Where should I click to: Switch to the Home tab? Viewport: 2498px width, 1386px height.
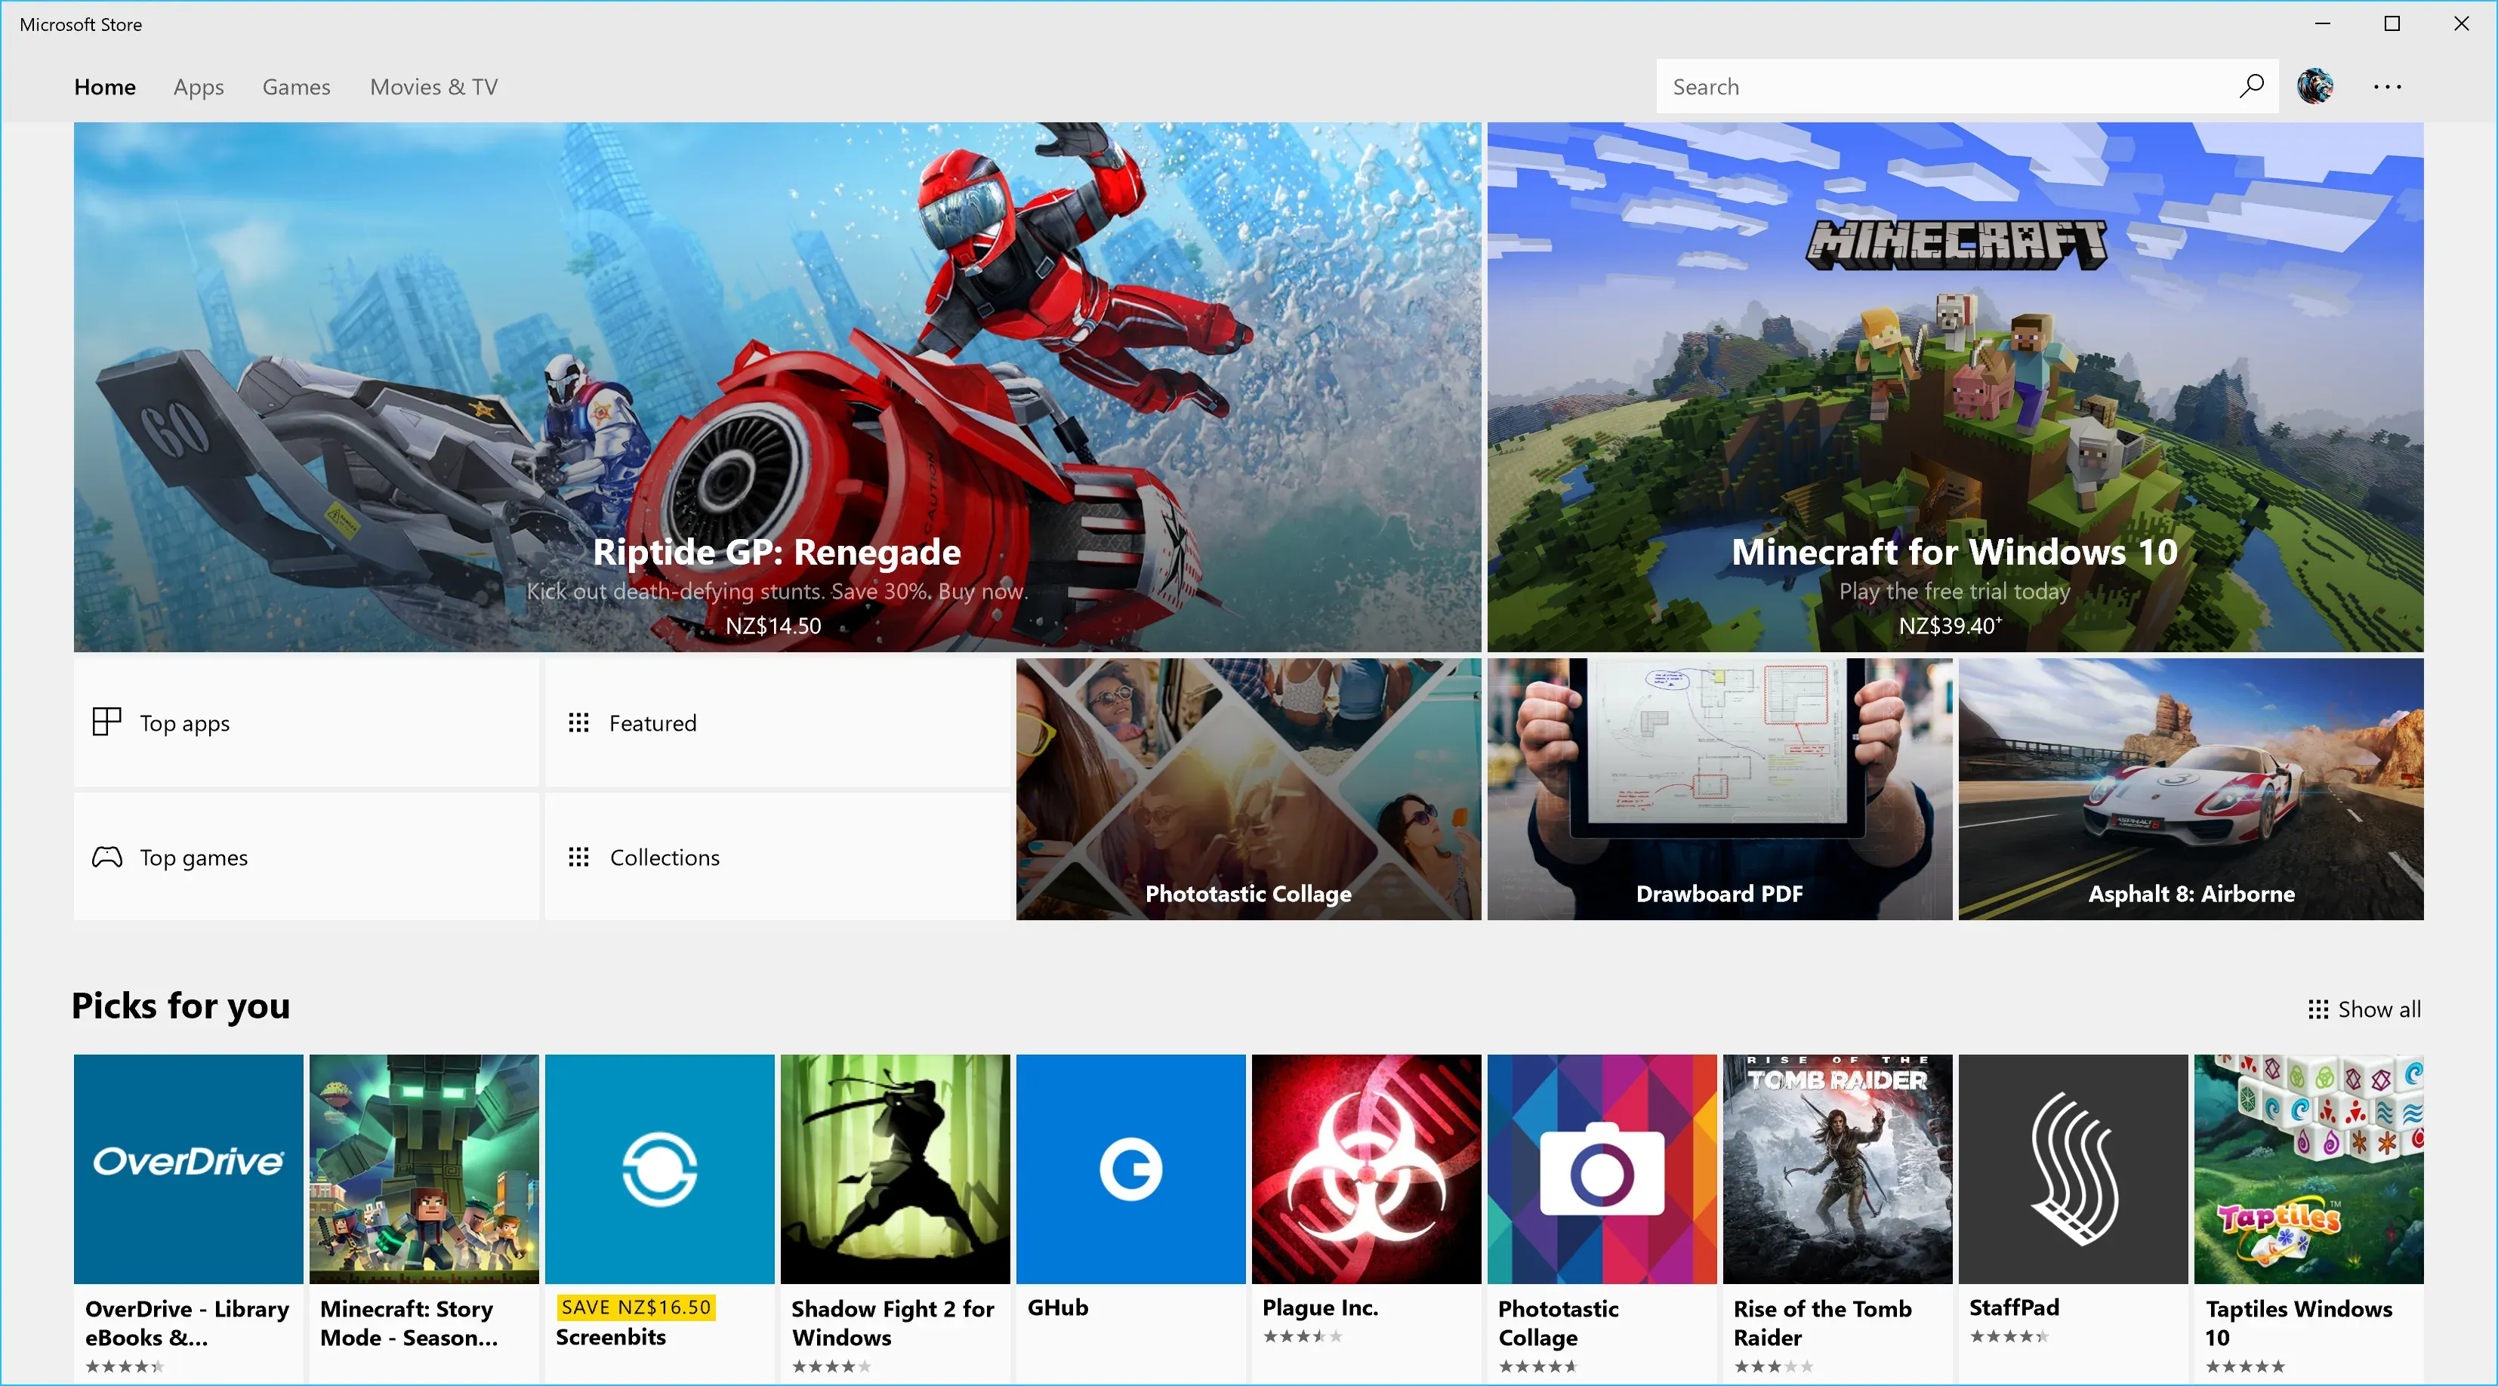pyautogui.click(x=105, y=88)
